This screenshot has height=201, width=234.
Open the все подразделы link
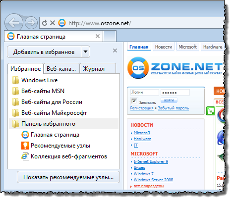149,186
